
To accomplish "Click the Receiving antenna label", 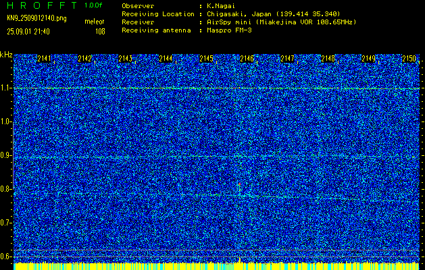I will tap(156, 30).
